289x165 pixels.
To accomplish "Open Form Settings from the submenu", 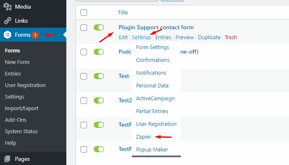I will (x=153, y=47).
